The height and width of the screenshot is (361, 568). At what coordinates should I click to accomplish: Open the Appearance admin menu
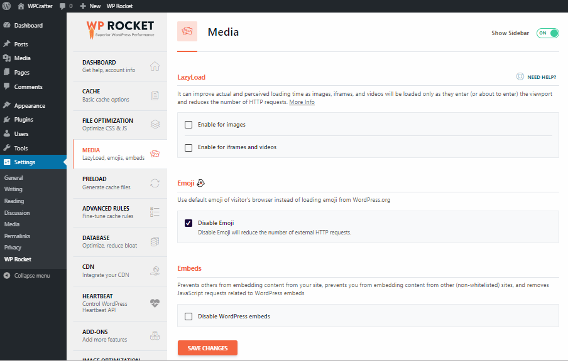pyautogui.click(x=33, y=105)
